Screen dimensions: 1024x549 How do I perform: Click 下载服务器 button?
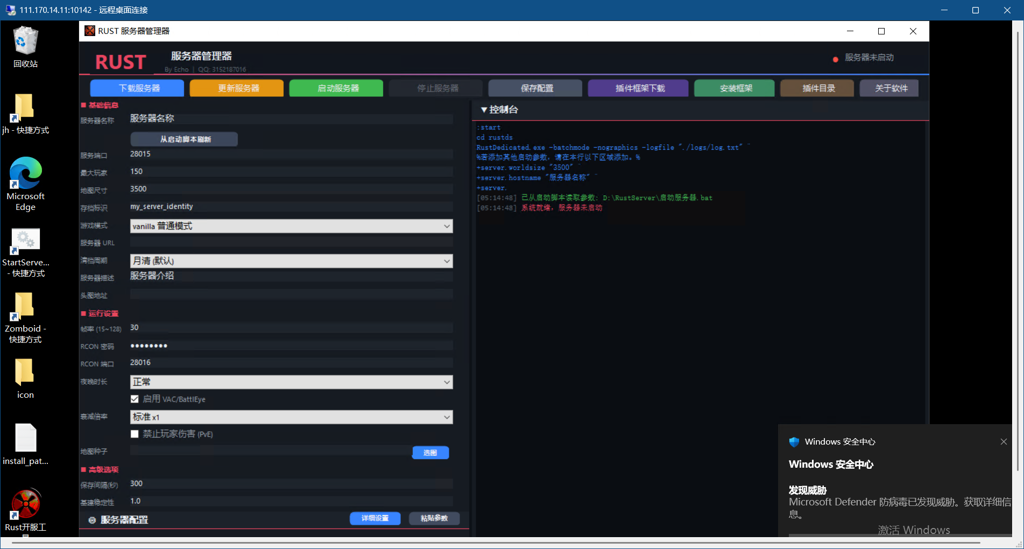(137, 88)
